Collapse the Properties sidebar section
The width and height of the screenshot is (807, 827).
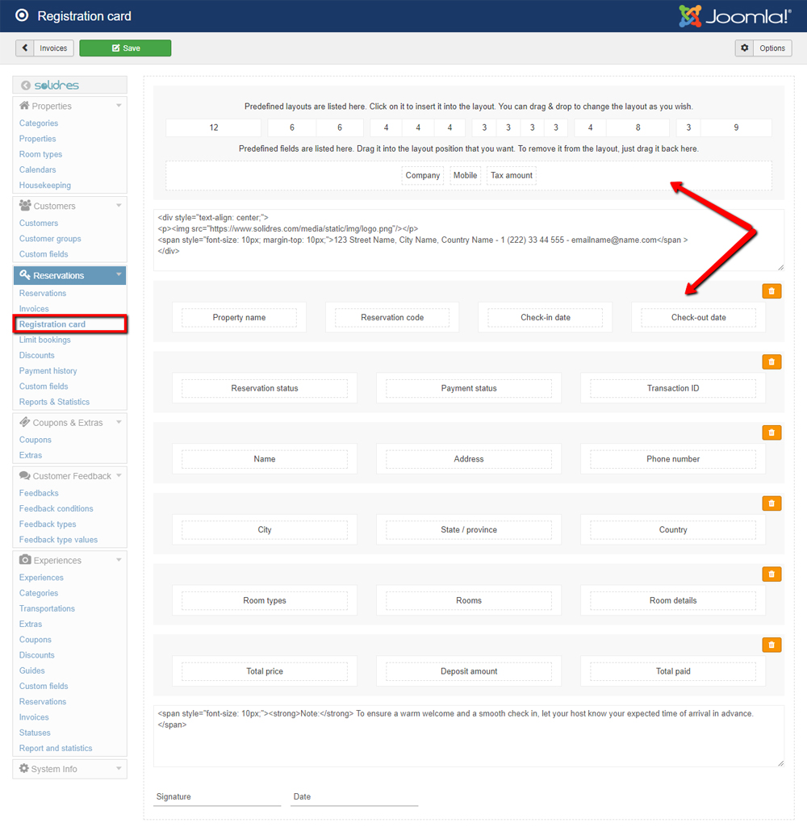tap(119, 106)
